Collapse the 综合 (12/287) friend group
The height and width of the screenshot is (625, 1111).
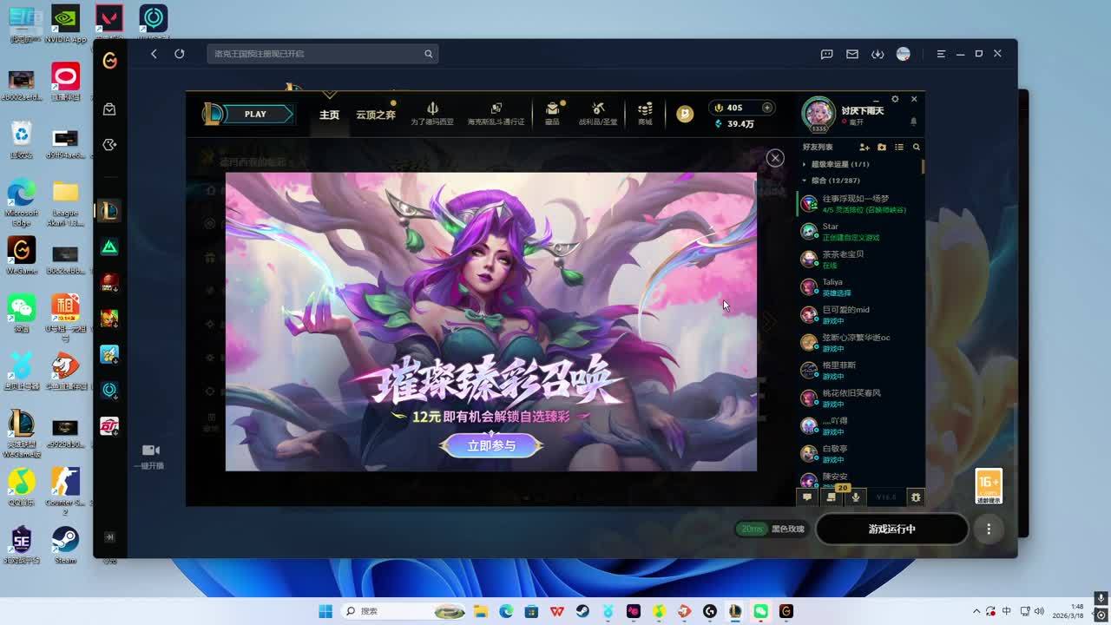pyautogui.click(x=831, y=181)
